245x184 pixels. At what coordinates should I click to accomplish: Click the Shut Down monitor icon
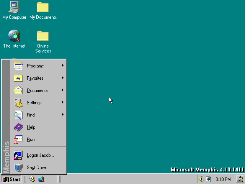coord(18,168)
